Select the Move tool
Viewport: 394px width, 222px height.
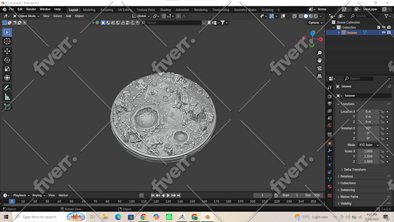click(x=7, y=51)
